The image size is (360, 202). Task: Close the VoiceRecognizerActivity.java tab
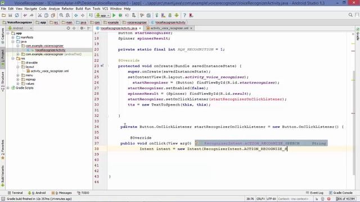point(140,28)
